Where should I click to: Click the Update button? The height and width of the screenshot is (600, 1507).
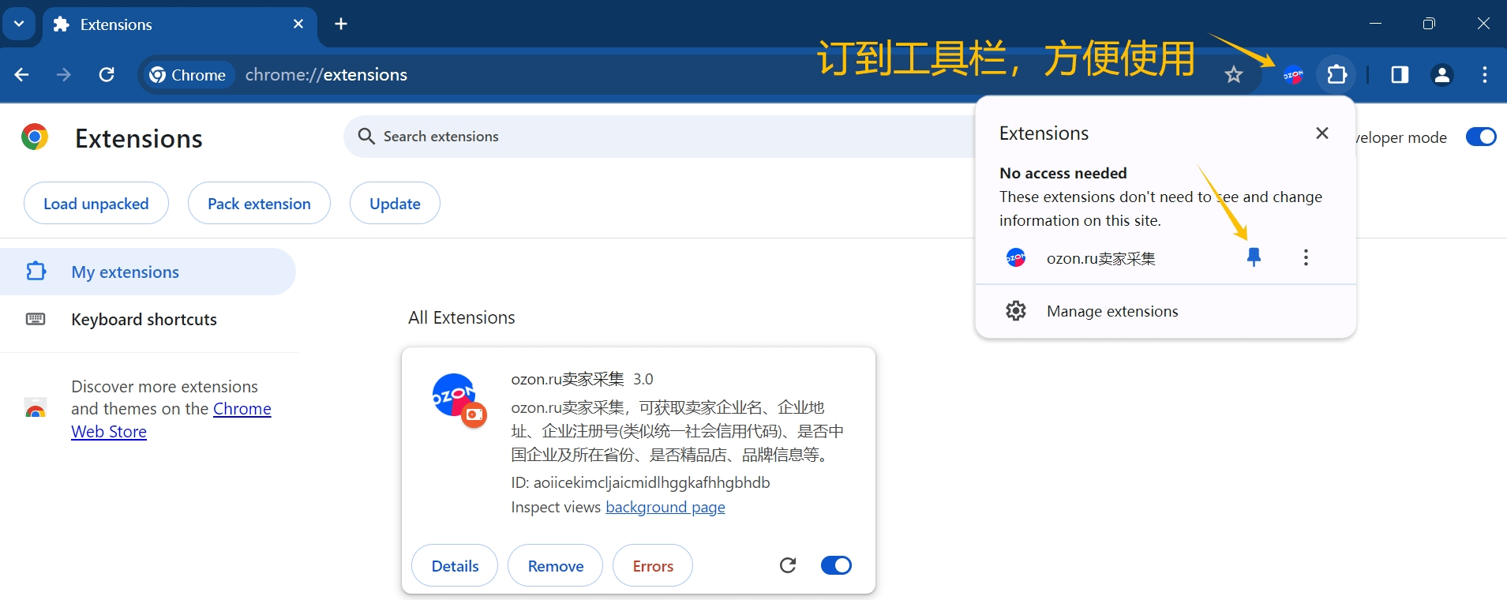pos(395,204)
